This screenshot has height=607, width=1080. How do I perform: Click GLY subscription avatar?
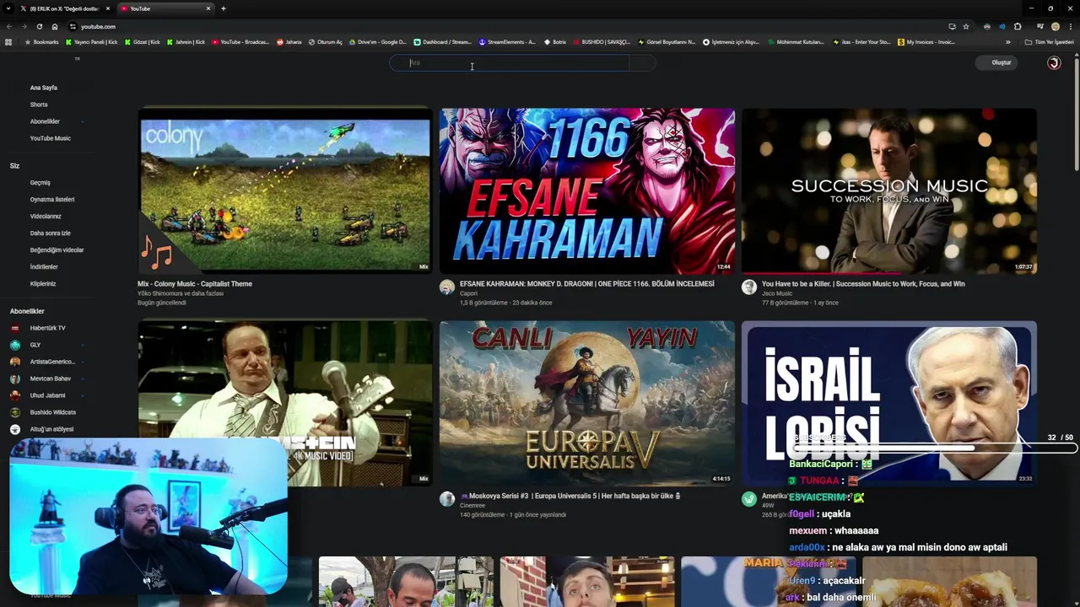click(15, 345)
